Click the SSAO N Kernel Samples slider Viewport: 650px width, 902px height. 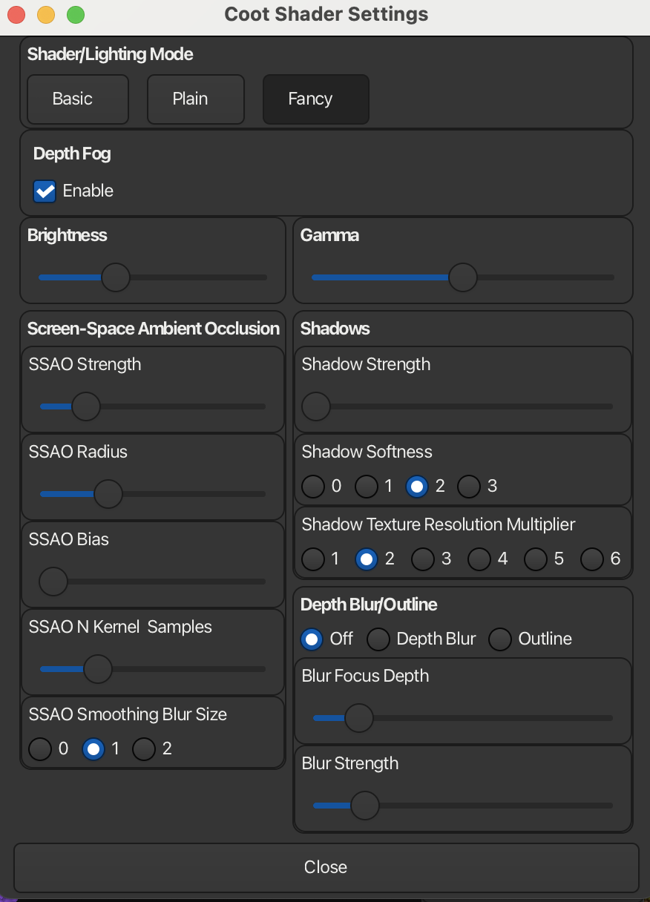(x=97, y=669)
